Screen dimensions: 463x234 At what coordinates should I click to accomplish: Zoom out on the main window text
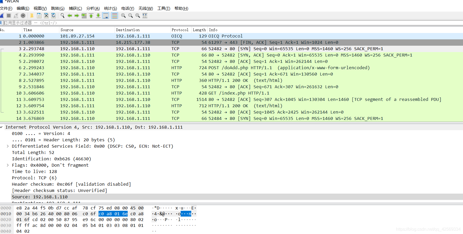[131, 16]
